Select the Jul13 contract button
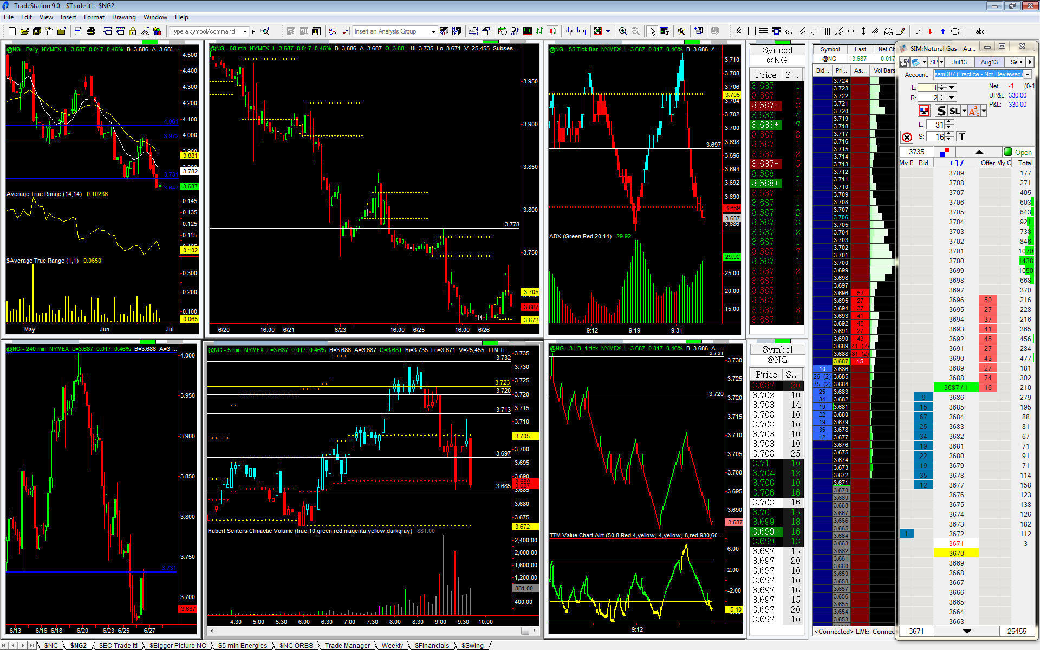Image resolution: width=1040 pixels, height=650 pixels. (959, 62)
